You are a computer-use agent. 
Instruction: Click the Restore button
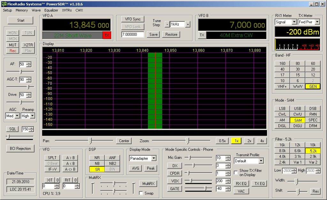pyautogui.click(x=171, y=35)
